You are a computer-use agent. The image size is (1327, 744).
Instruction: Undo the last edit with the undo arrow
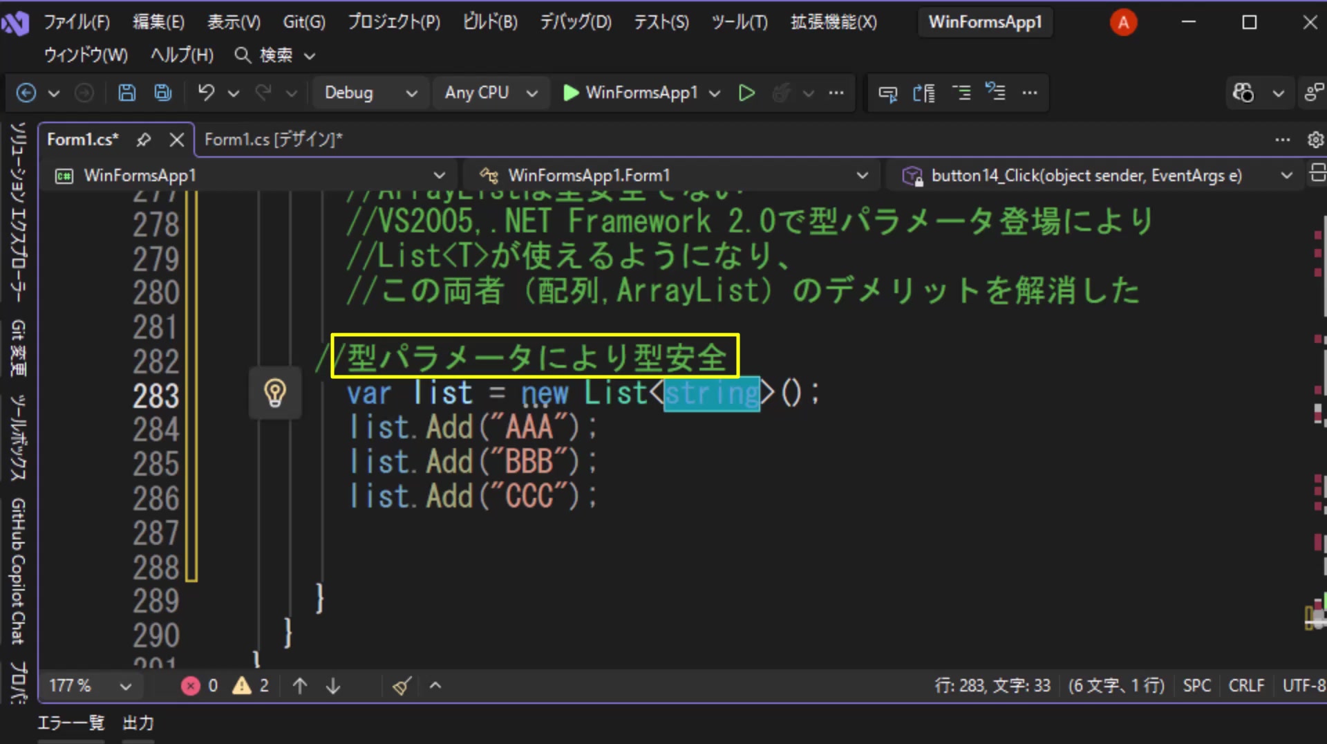point(206,93)
